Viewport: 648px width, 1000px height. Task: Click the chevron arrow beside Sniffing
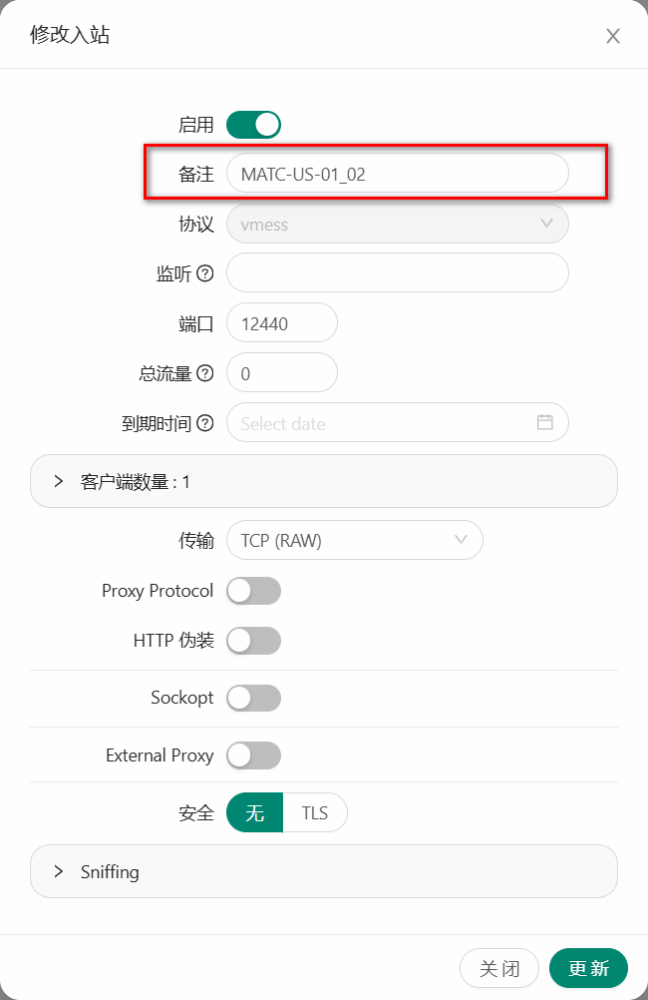click(x=59, y=871)
